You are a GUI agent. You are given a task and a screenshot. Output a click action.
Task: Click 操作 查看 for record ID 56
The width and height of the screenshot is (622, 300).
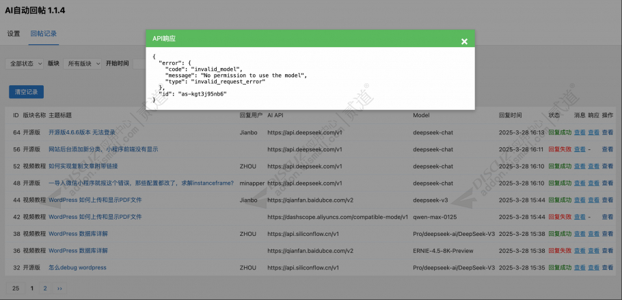click(x=608, y=149)
